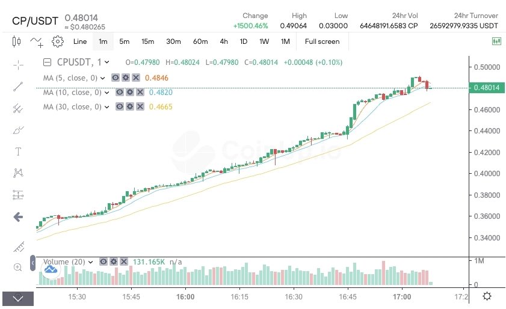Viewport: 506px width, 309px height.
Task: Choose the text annotation tool
Action: click(x=17, y=151)
